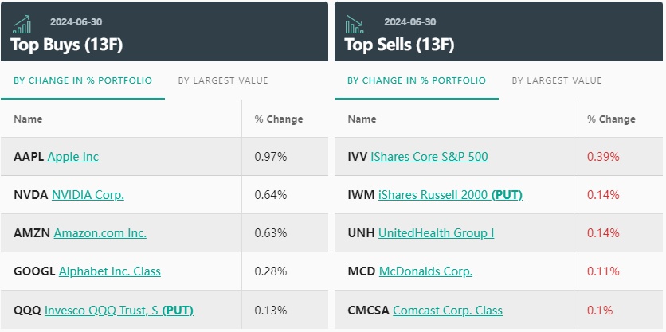Open the Amazon.com Inc. link
The width and height of the screenshot is (666, 332).
click(100, 233)
